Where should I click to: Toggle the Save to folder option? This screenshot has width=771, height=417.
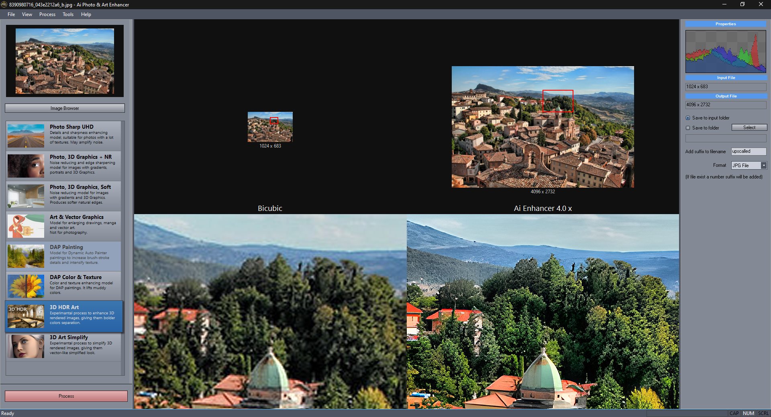click(x=688, y=128)
